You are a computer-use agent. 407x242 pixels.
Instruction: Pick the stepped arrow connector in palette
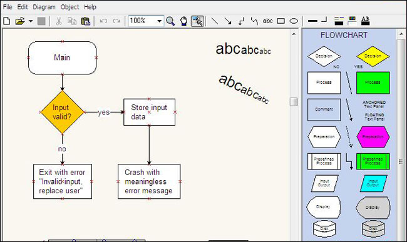pos(349,161)
